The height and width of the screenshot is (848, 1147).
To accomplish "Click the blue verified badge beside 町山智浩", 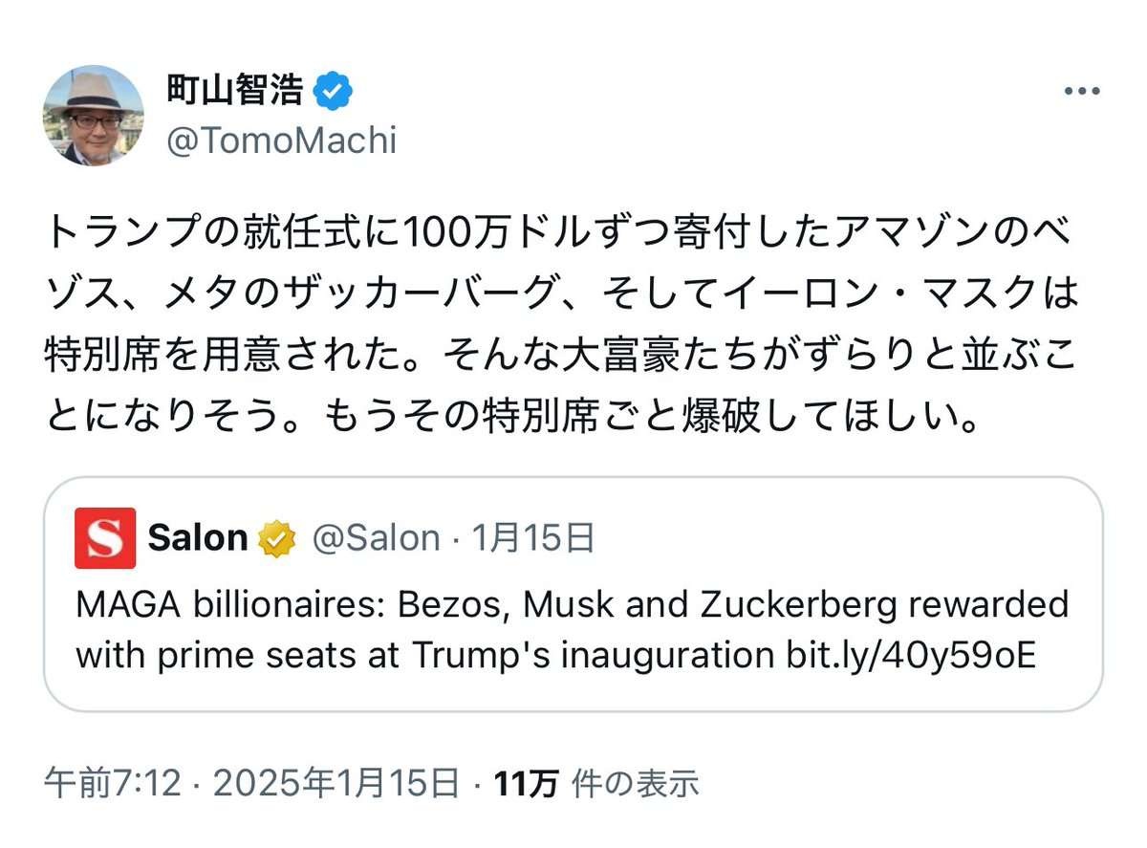I will [x=334, y=92].
